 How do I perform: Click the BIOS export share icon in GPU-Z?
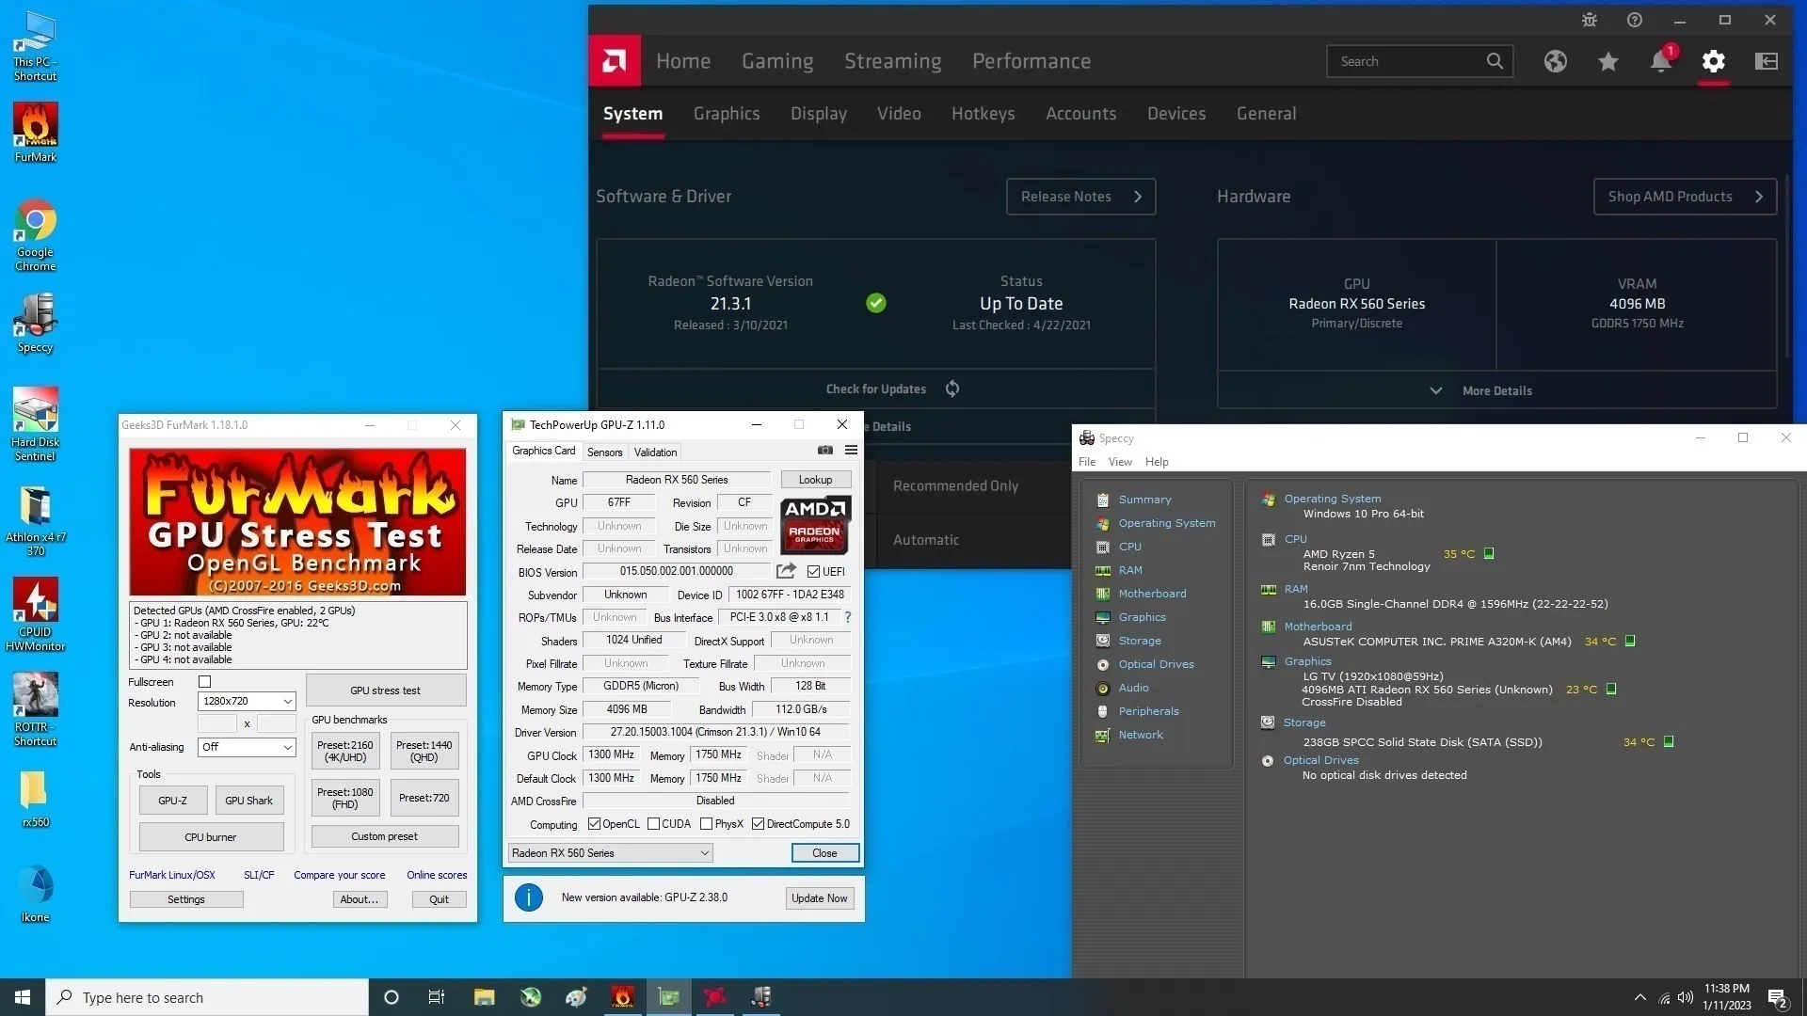click(x=786, y=571)
